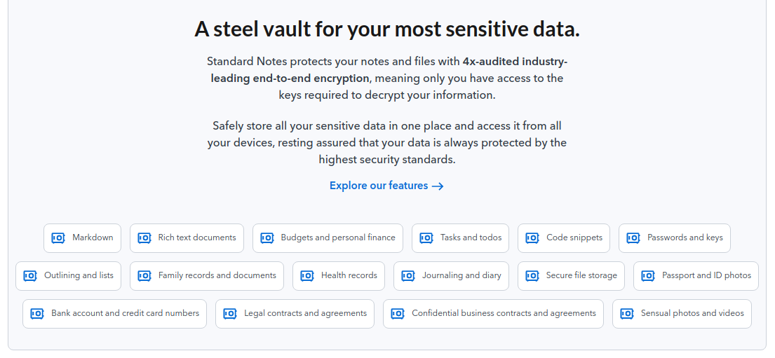The image size is (775, 358).
Task: Click the safe icon next to Code snippets
Action: pos(532,238)
